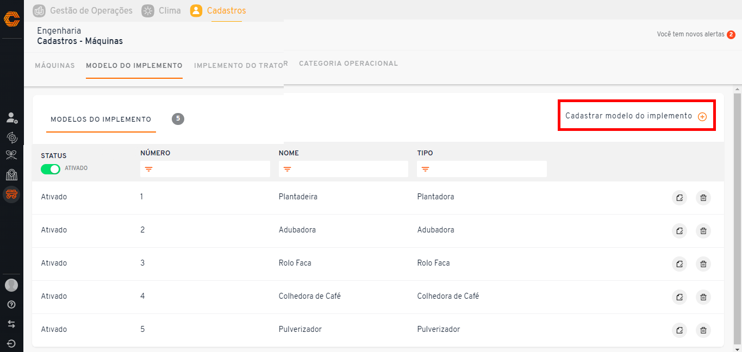The width and height of the screenshot is (742, 352).
Task: Click the Pulverizador name cell
Action: pyautogui.click(x=300, y=329)
